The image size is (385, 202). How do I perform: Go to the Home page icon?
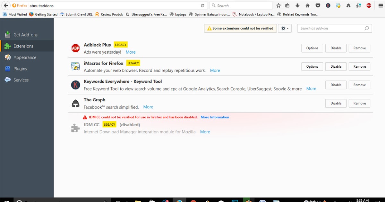pos(308,5)
